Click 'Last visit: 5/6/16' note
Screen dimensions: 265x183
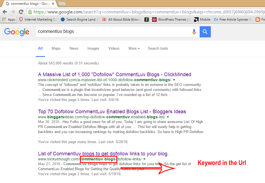105,100
